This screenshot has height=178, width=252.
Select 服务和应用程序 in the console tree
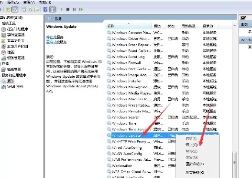[x=14, y=75]
